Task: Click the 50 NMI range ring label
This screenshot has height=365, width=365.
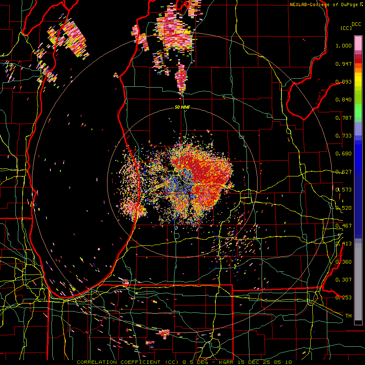Action: (182, 107)
